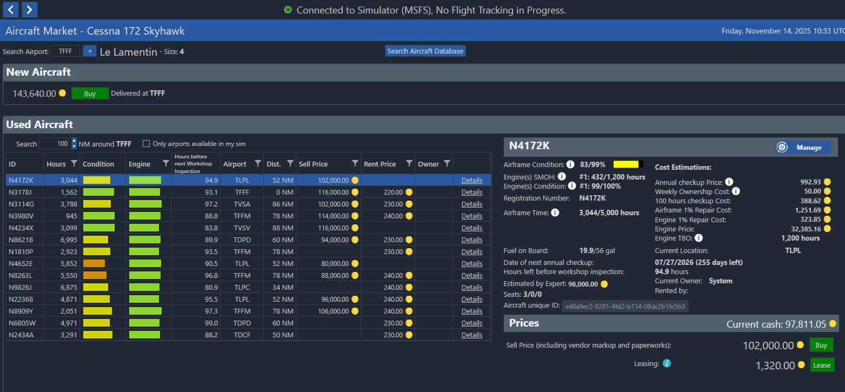Open the Hours column filter
The height and width of the screenshot is (392, 845).
point(74,164)
